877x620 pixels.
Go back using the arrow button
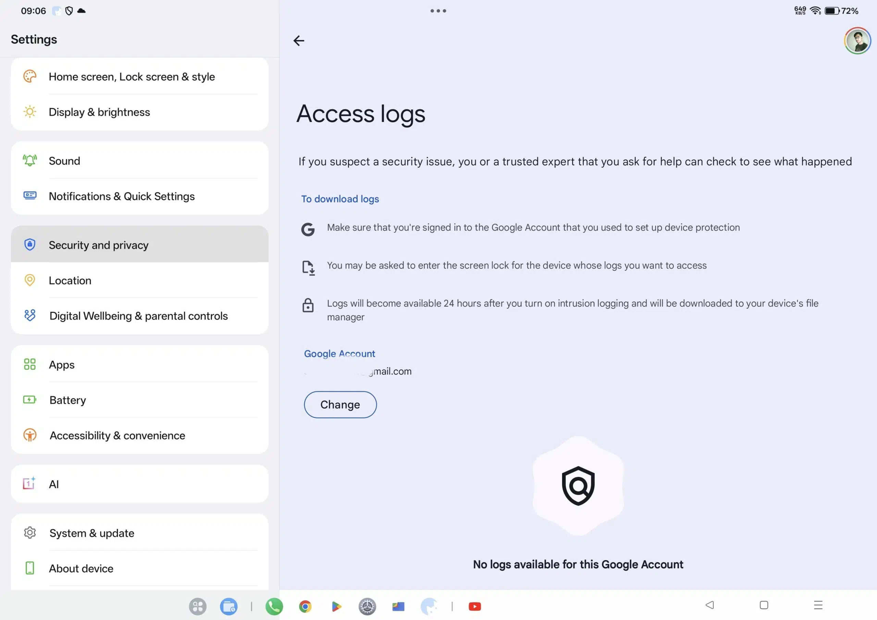(299, 40)
